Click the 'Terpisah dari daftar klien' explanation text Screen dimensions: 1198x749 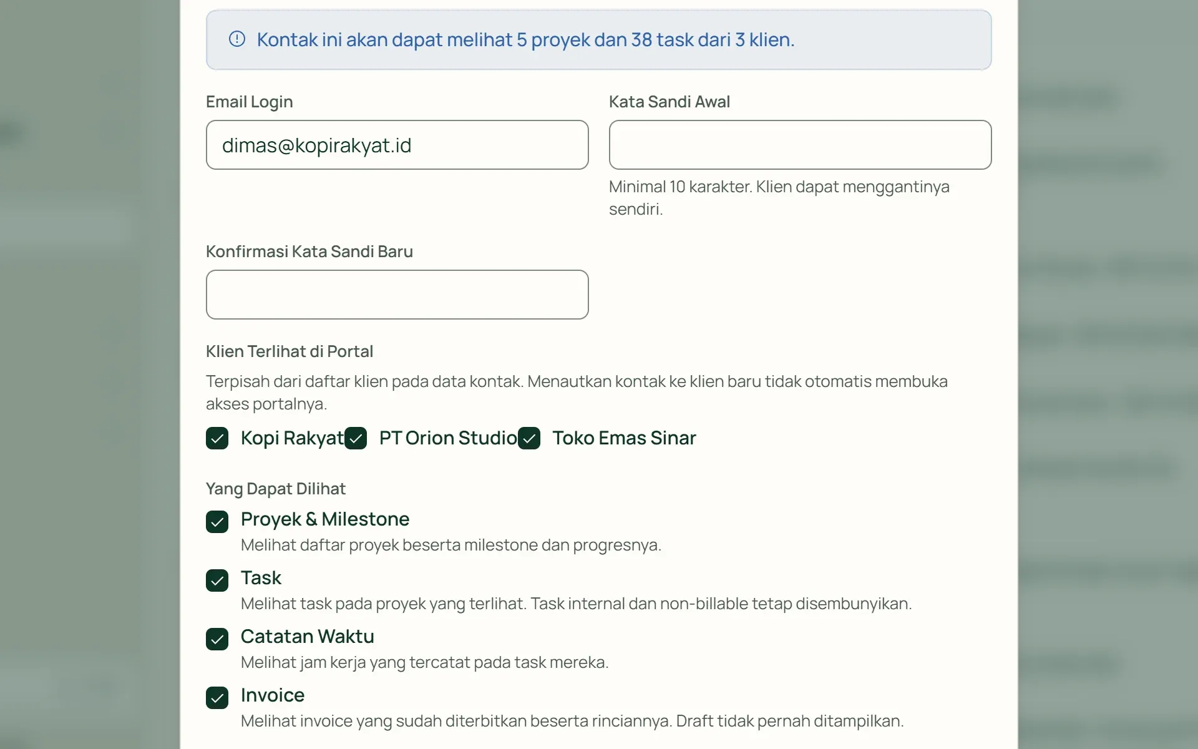[x=577, y=393]
